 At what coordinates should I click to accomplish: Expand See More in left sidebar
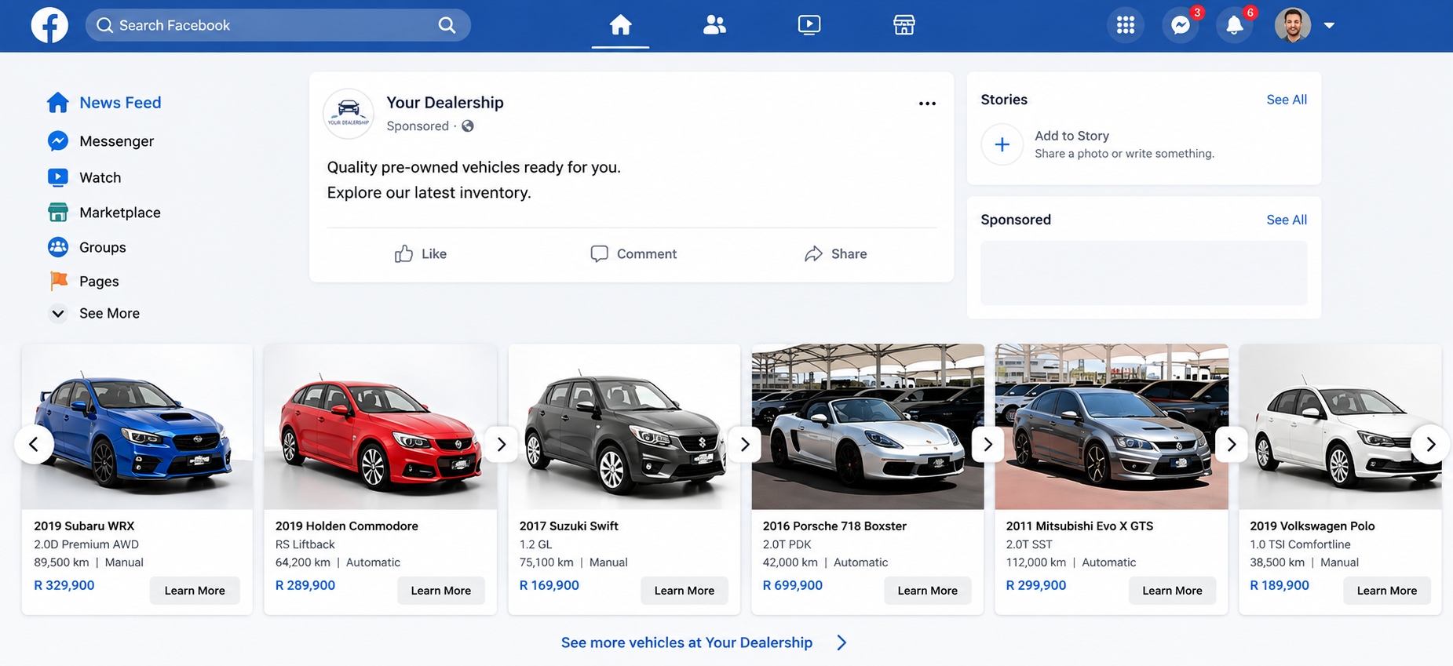[x=94, y=313]
